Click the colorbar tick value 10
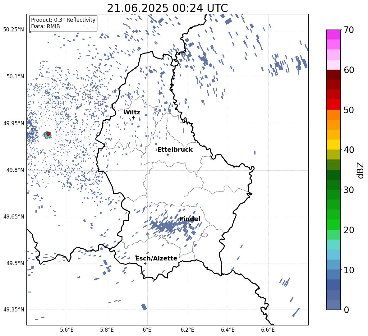The image size is (368, 336). coord(349,270)
